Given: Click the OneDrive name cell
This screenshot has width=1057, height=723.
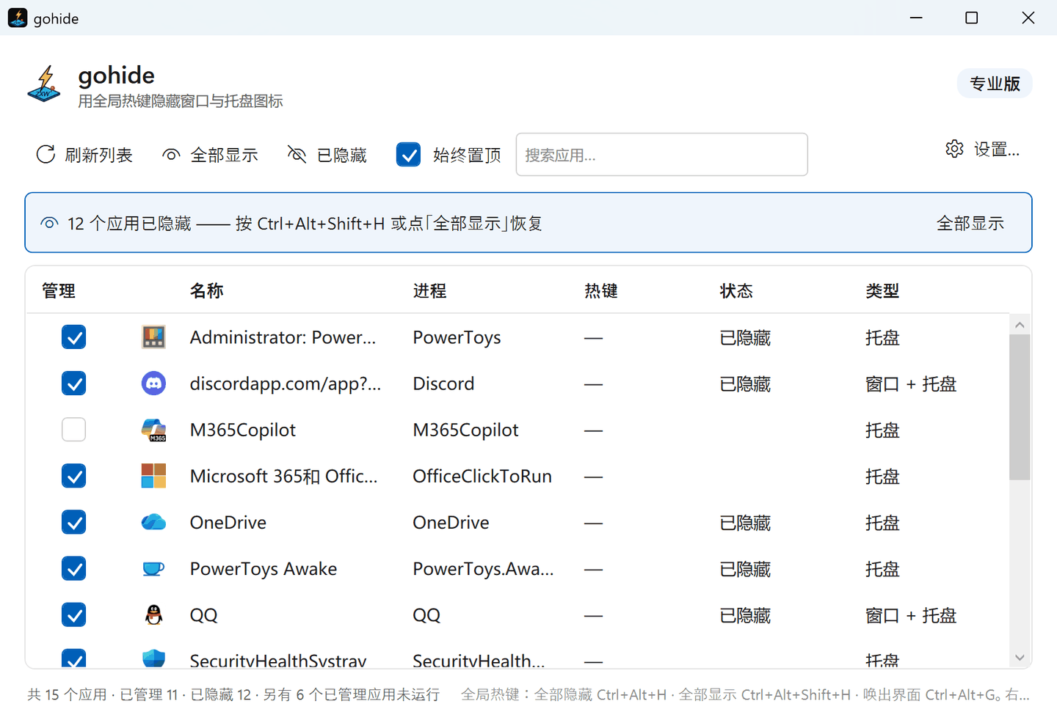Looking at the screenshot, I should pyautogui.click(x=228, y=522).
